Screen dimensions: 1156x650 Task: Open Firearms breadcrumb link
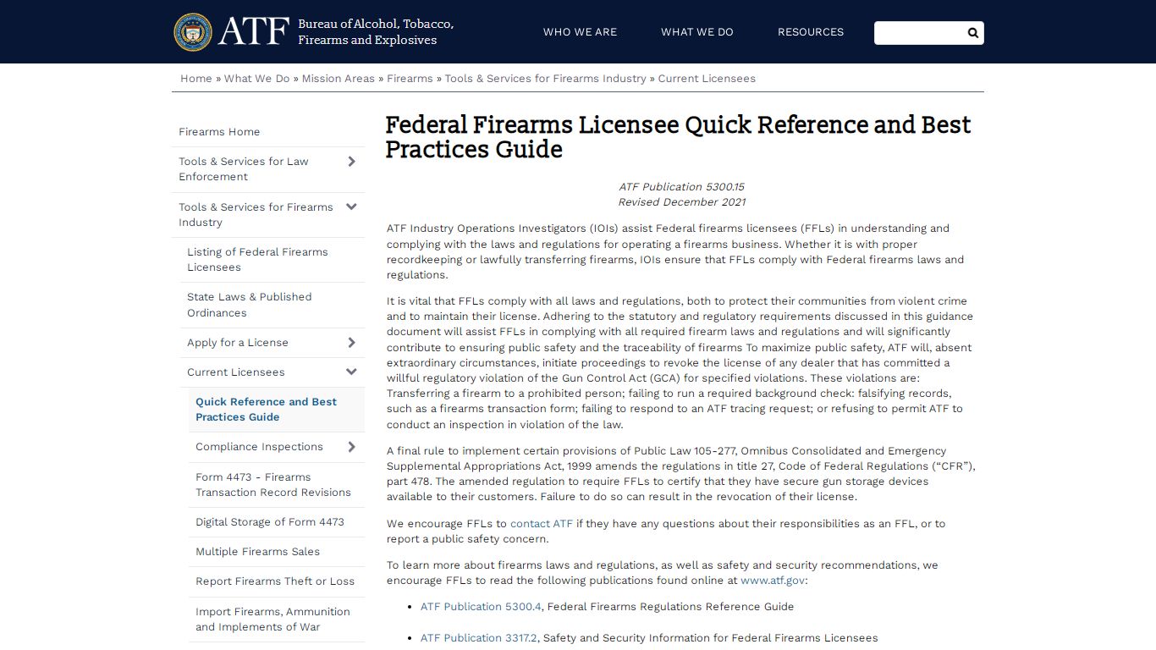coord(410,79)
